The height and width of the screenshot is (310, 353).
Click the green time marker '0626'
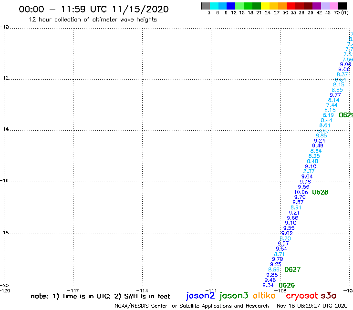(x=287, y=285)
